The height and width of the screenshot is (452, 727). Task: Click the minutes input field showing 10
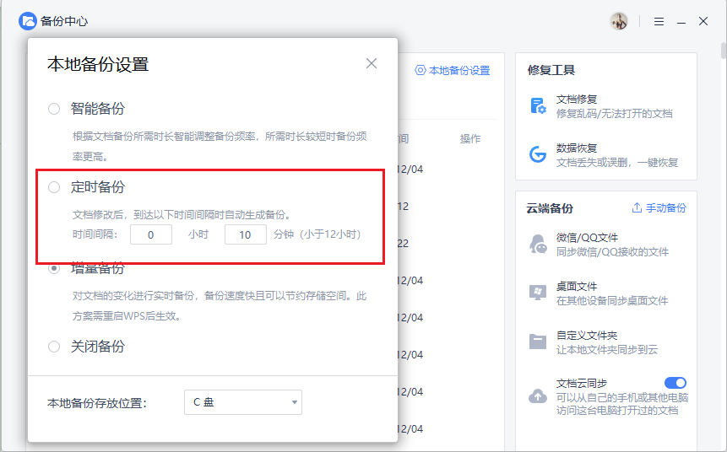[246, 235]
